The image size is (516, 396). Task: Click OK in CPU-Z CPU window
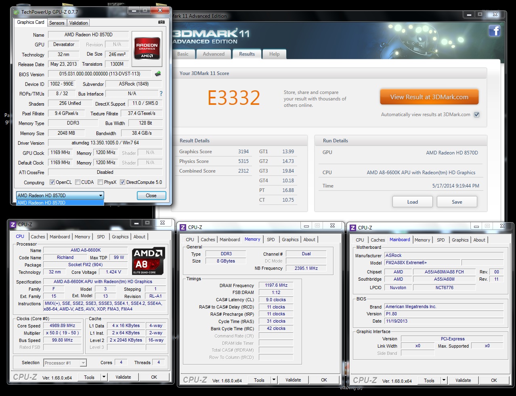tap(154, 377)
